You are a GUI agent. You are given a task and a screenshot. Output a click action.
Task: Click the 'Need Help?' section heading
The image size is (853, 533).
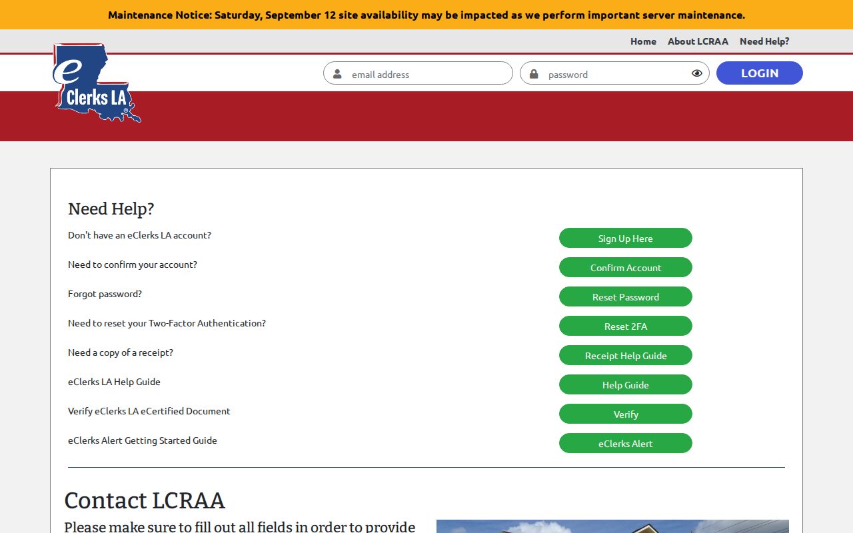click(x=111, y=209)
